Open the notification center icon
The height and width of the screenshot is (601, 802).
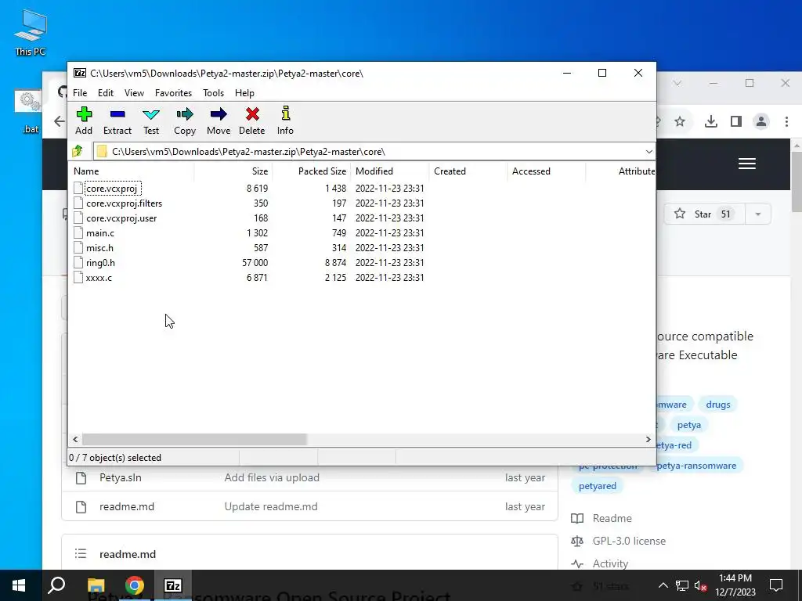[776, 585]
